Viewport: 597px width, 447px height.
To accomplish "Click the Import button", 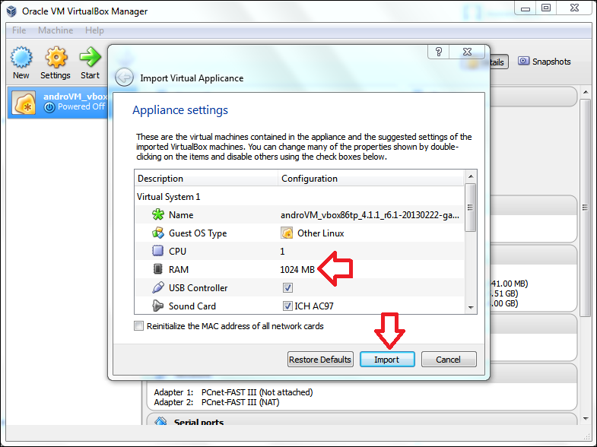I will pyautogui.click(x=387, y=360).
